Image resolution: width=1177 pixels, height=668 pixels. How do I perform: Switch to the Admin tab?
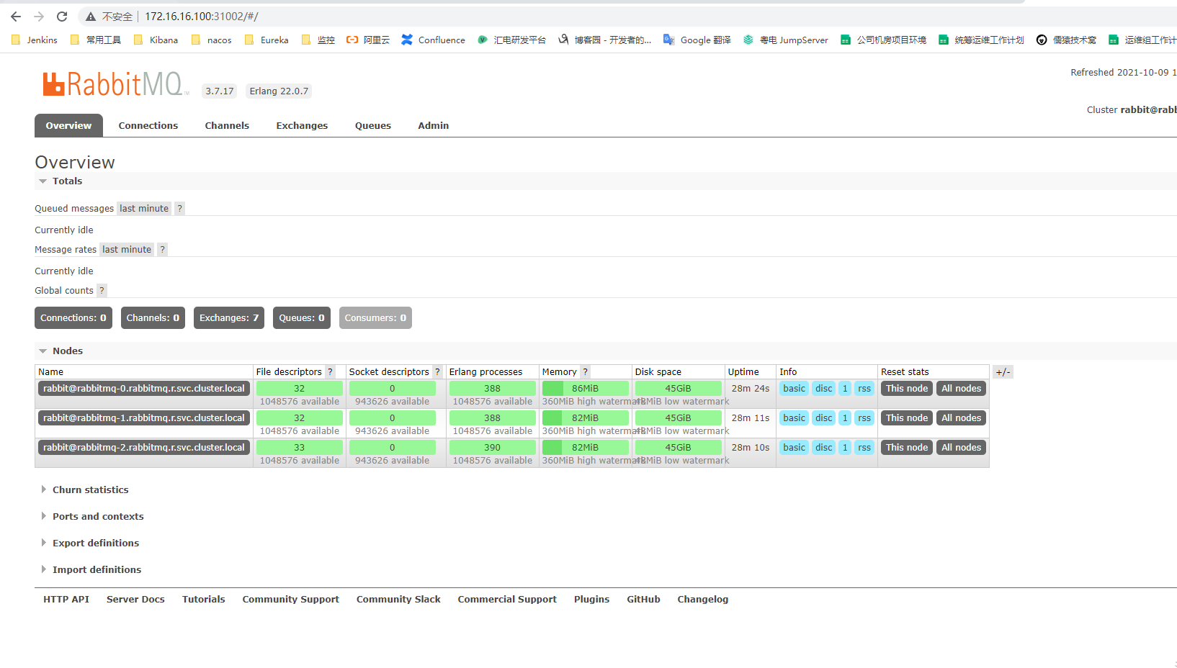coord(434,126)
